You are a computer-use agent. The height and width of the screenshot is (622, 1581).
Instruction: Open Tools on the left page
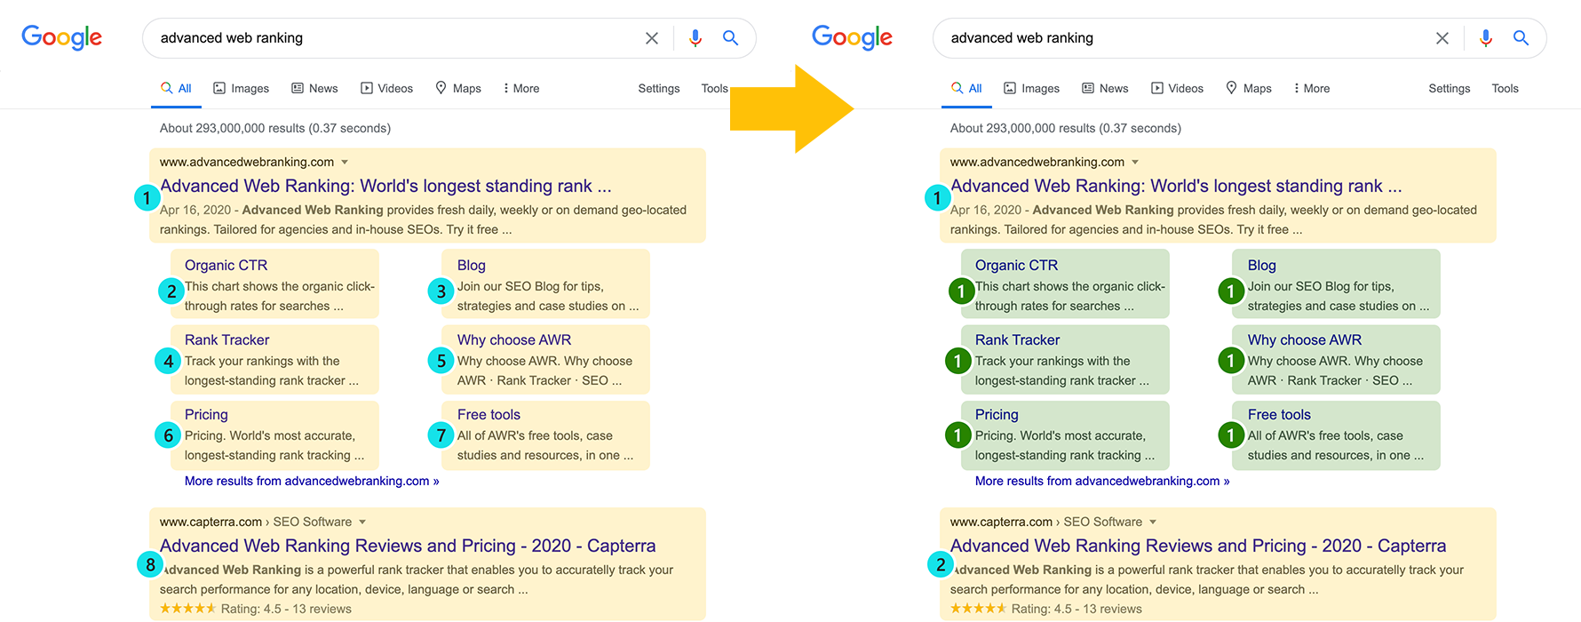[x=715, y=88]
